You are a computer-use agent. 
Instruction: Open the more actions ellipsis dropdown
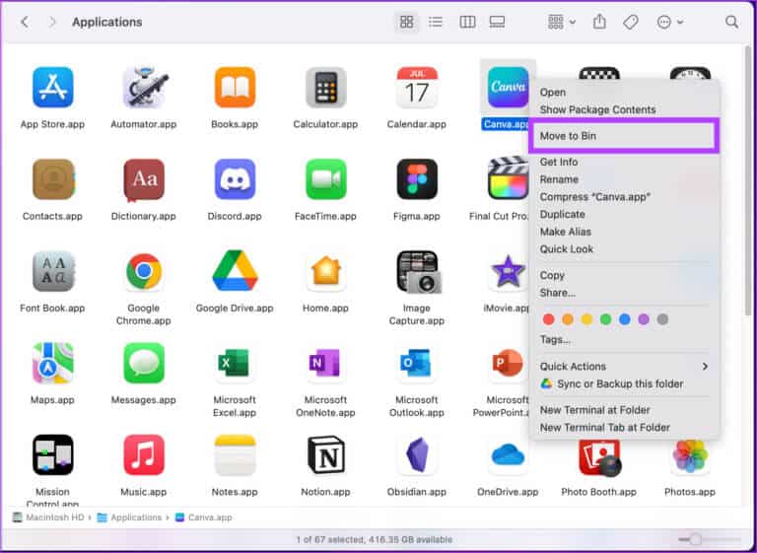click(x=669, y=22)
